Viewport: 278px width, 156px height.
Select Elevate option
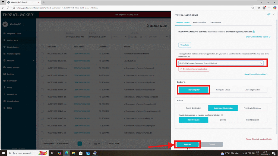pyautogui.click(x=223, y=120)
